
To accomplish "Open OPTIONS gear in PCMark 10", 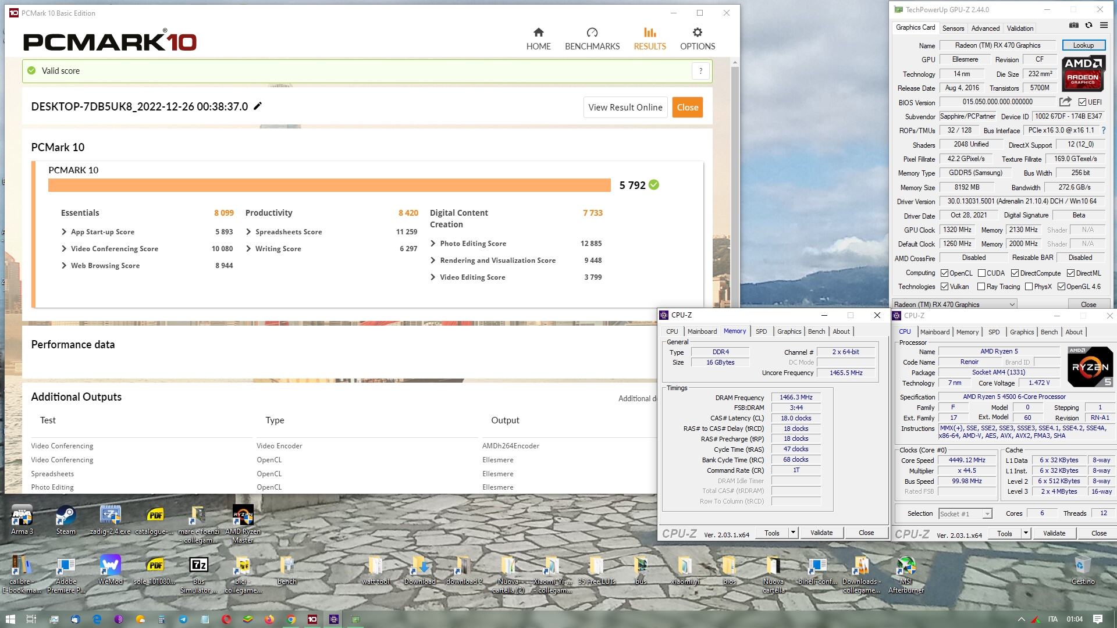I will pos(698,39).
